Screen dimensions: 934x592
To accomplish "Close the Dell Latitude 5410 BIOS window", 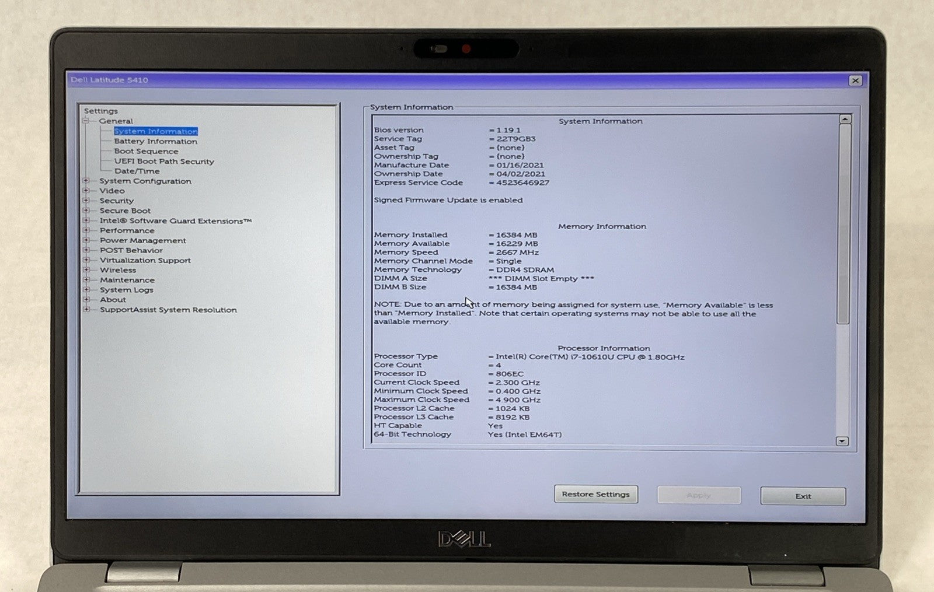I will 855,80.
